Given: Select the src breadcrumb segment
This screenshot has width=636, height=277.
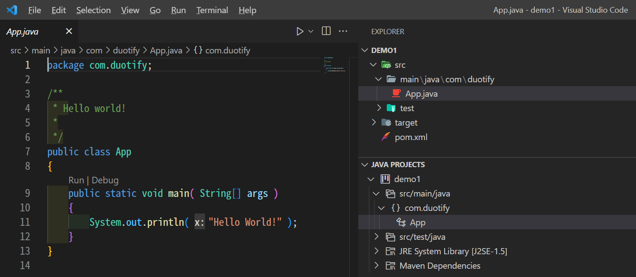Looking at the screenshot, I should 16,50.
